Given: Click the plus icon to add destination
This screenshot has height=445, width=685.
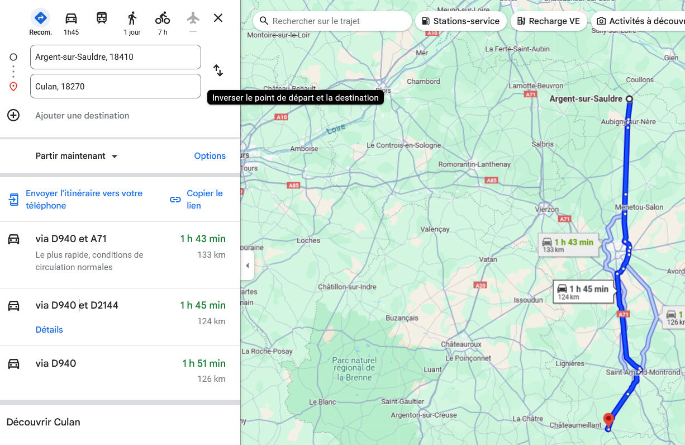Looking at the screenshot, I should click(x=13, y=115).
